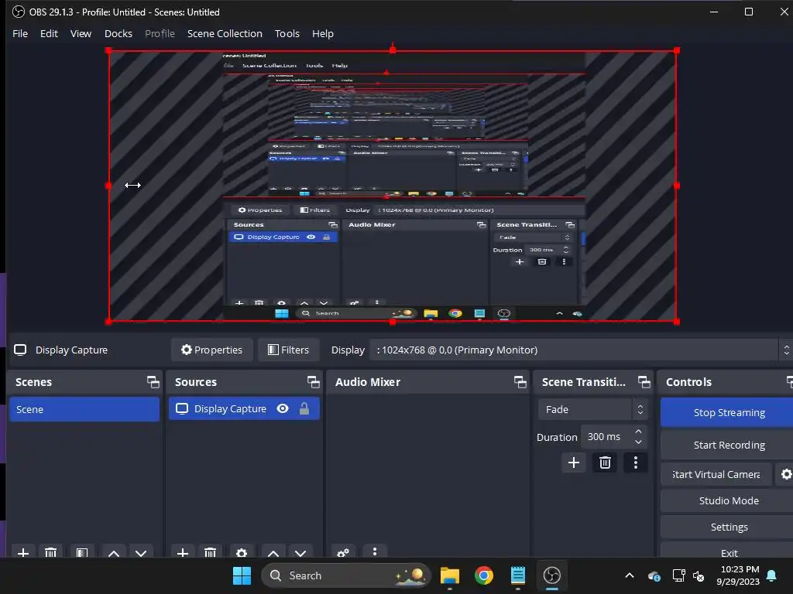
Task: Remove selected scene with trash icon
Action: pos(50,552)
